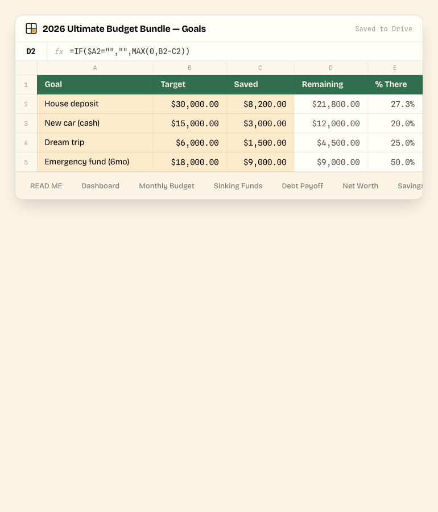Click the Remaining header cell
Image resolution: width=438 pixels, height=512 pixels.
330,85
